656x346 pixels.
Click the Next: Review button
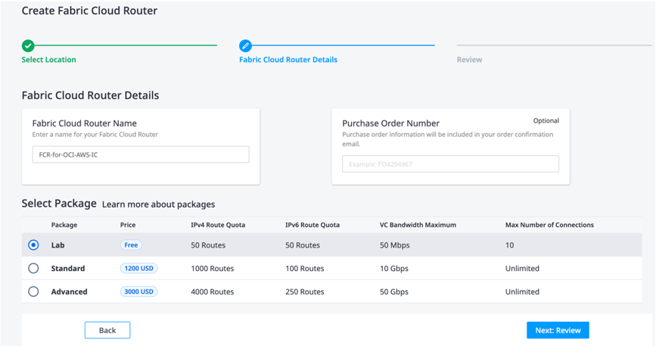coord(558,330)
